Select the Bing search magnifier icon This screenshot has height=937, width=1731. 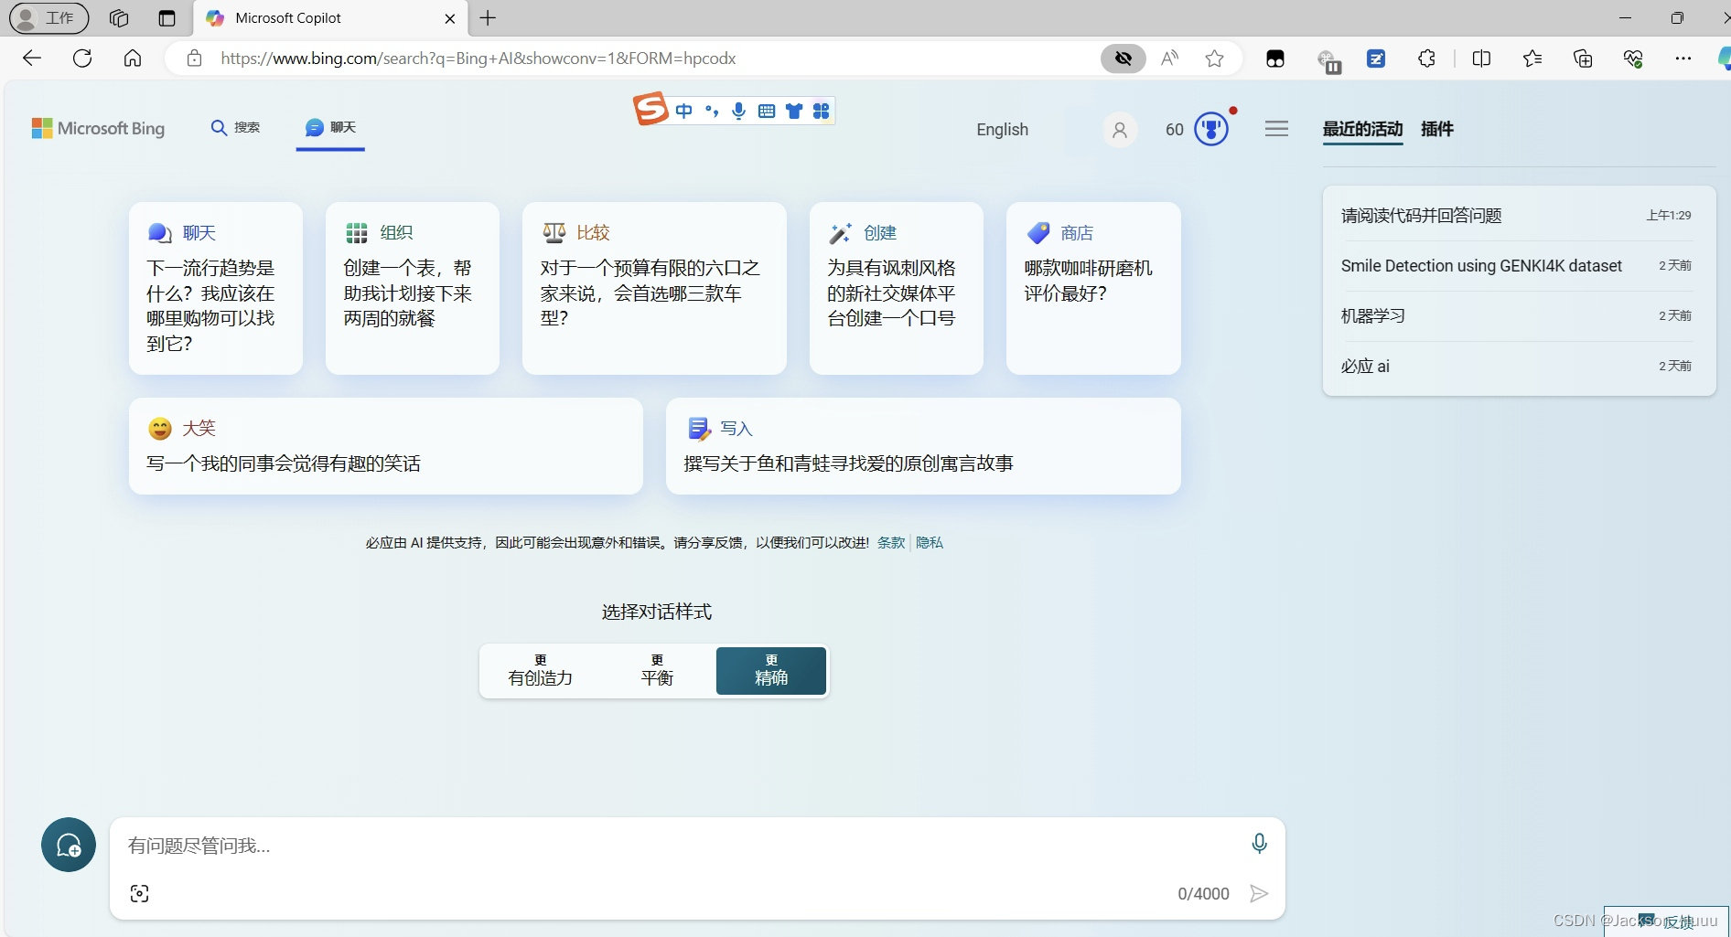tap(218, 128)
